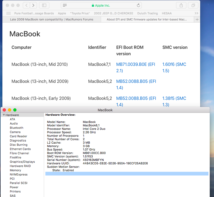Screen dimensions: 214x197
Task: Open MB52.0088.B05 link for Mid 2009 MacBook
Action: [x=136, y=84]
